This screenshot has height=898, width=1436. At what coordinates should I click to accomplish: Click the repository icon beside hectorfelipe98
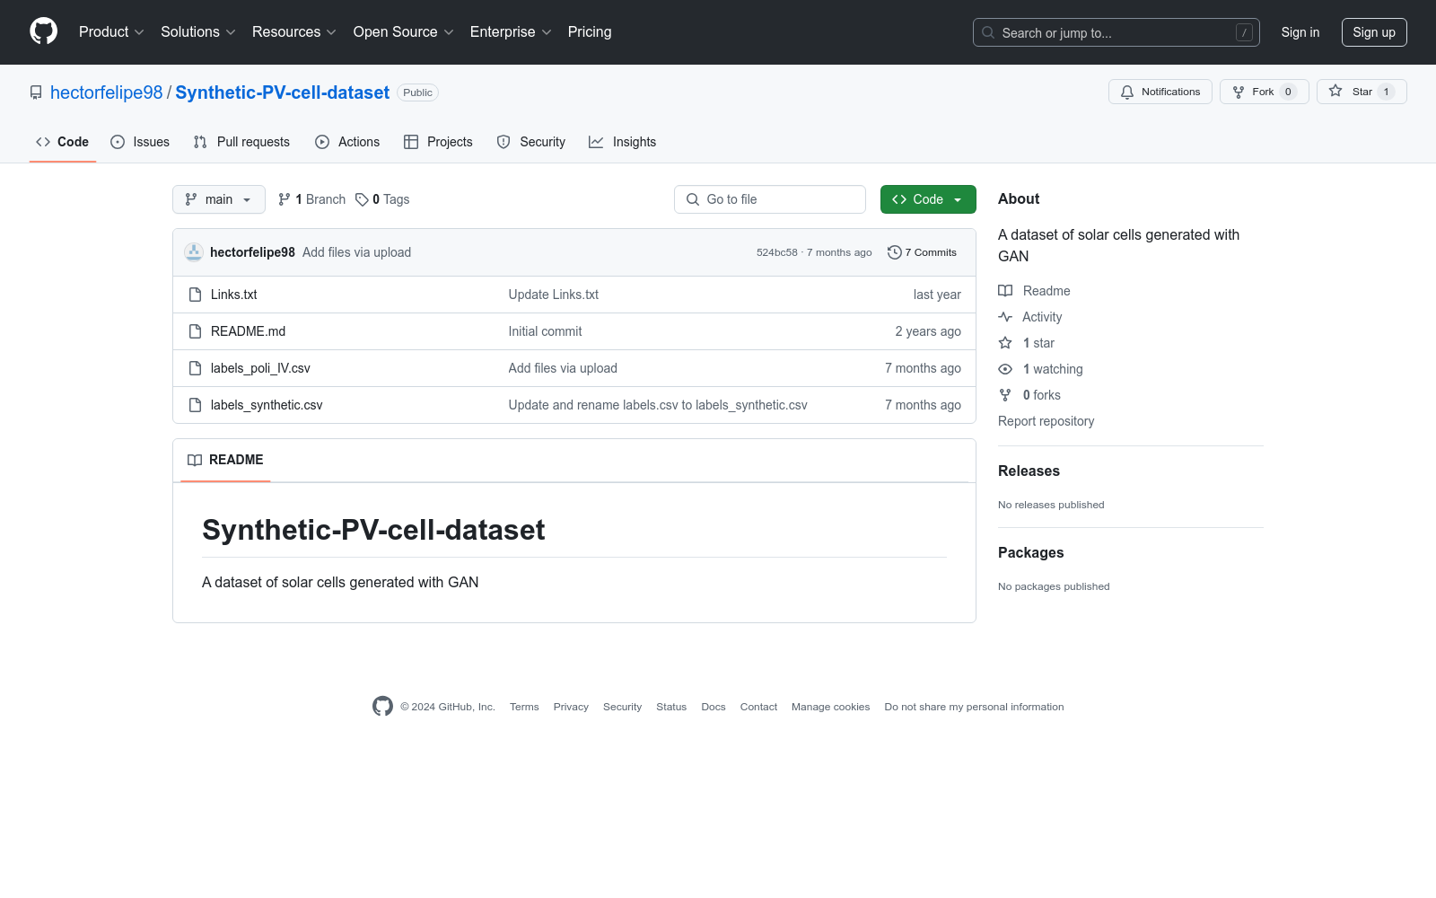(x=36, y=92)
